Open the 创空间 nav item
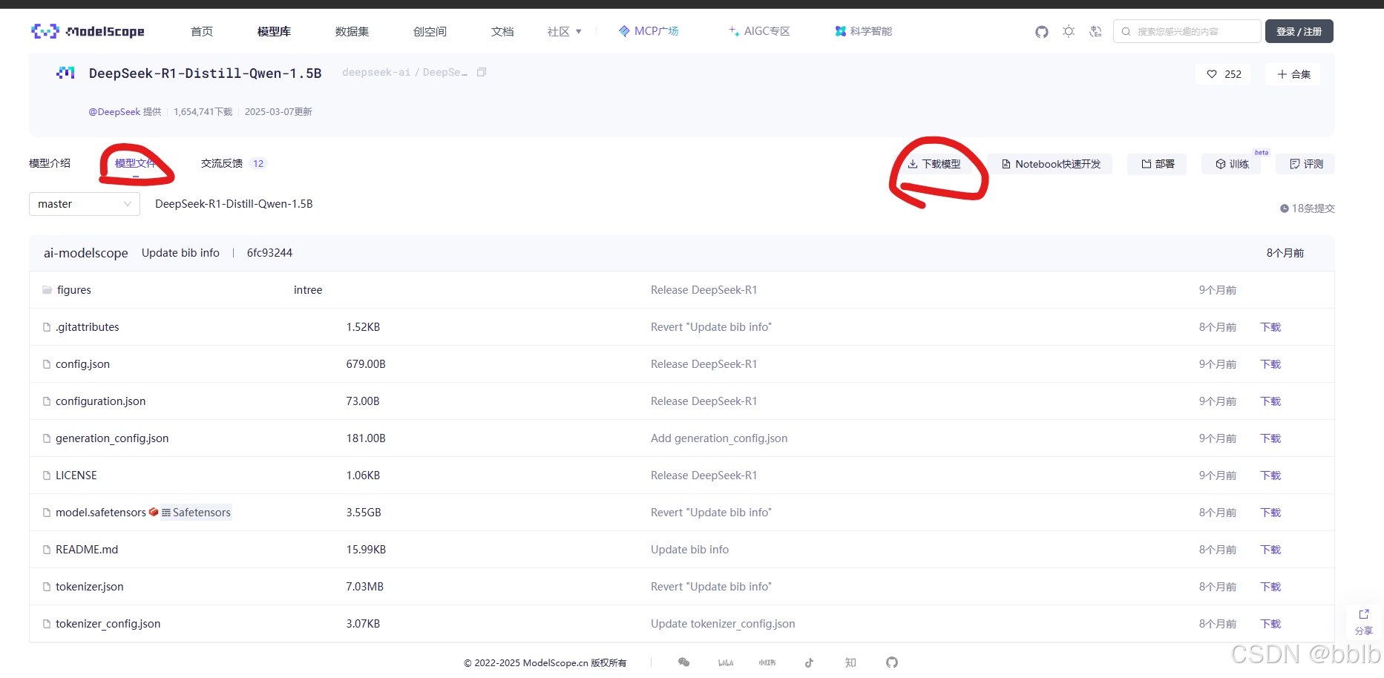The image size is (1384, 678). (x=430, y=31)
